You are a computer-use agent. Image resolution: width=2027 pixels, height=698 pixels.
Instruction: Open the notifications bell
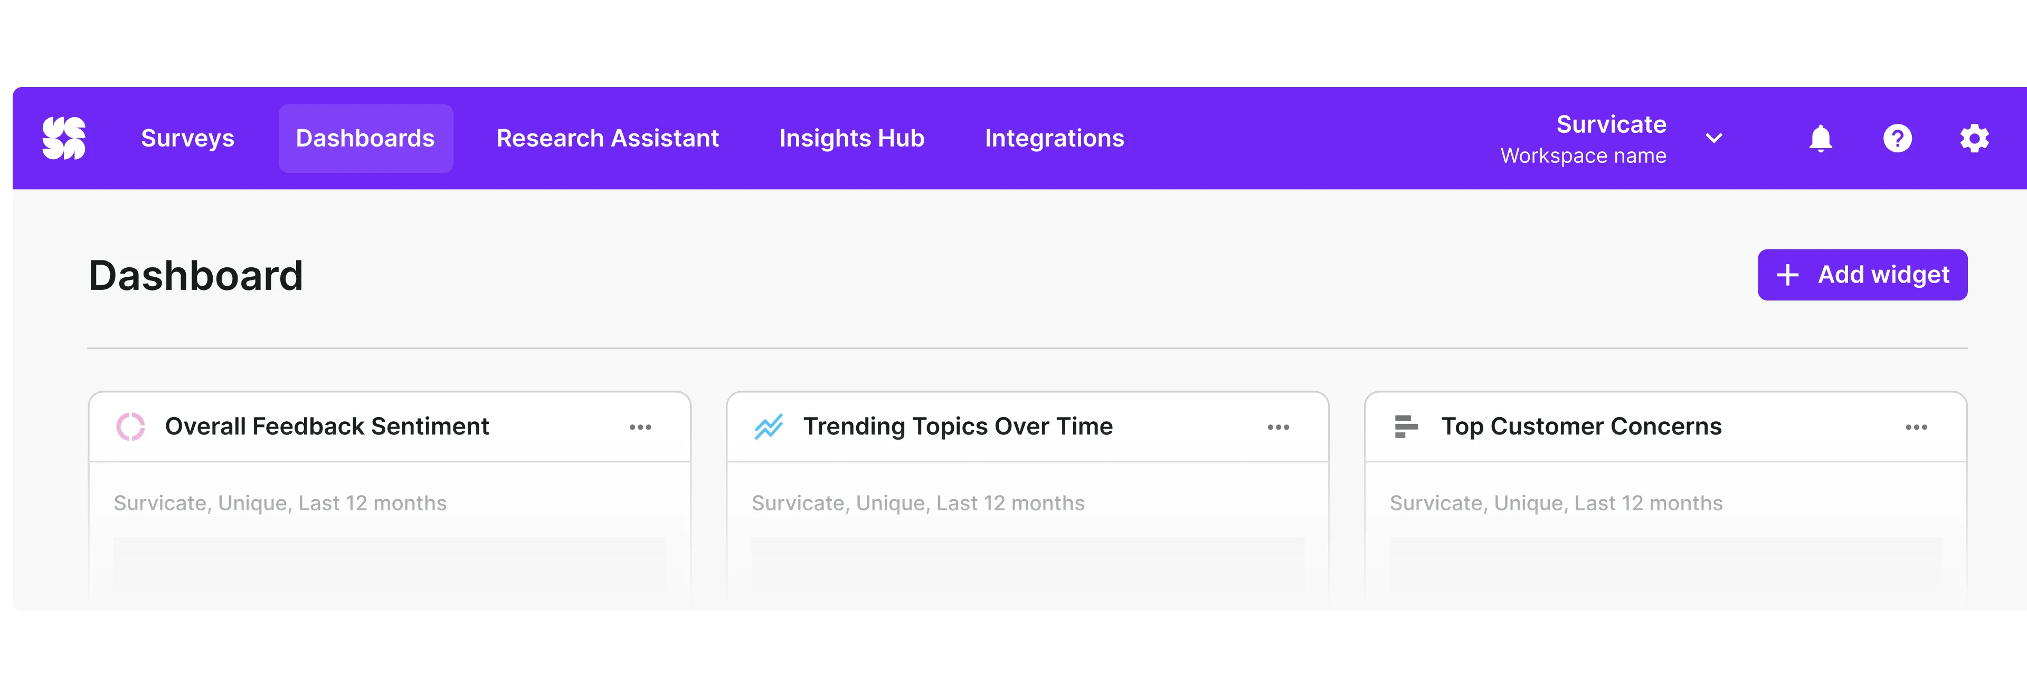[1820, 138]
